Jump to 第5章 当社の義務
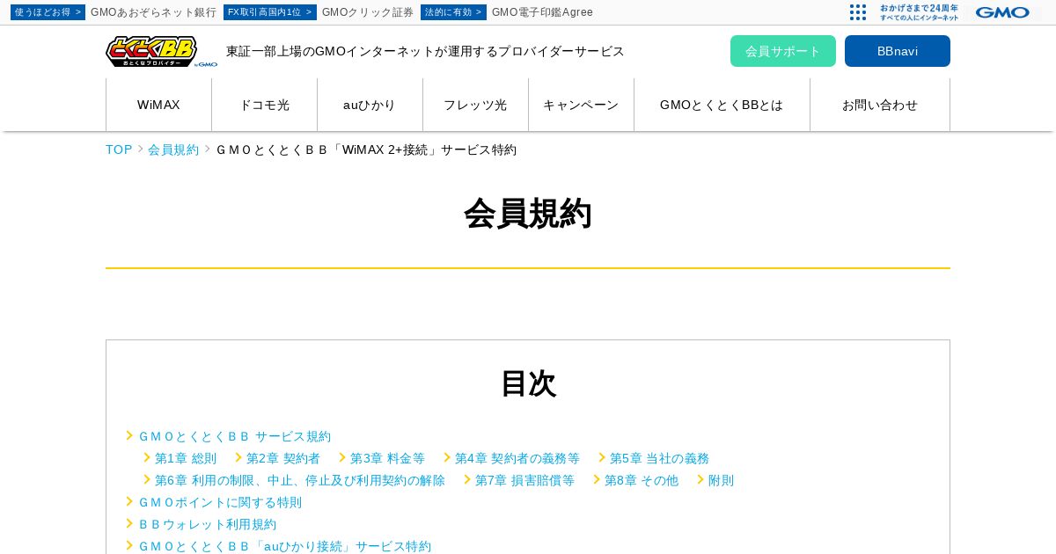 (x=659, y=458)
